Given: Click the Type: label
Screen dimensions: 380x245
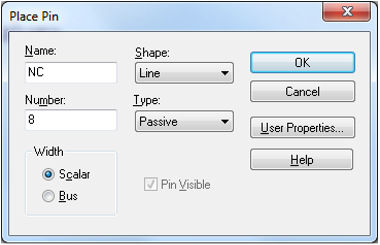Looking at the screenshot, I should click(146, 101).
